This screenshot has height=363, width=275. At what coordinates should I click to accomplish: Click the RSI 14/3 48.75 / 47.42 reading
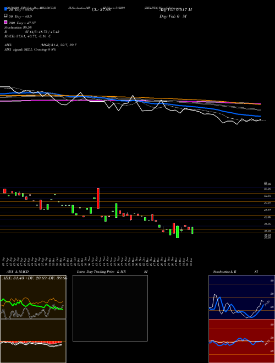32,32
